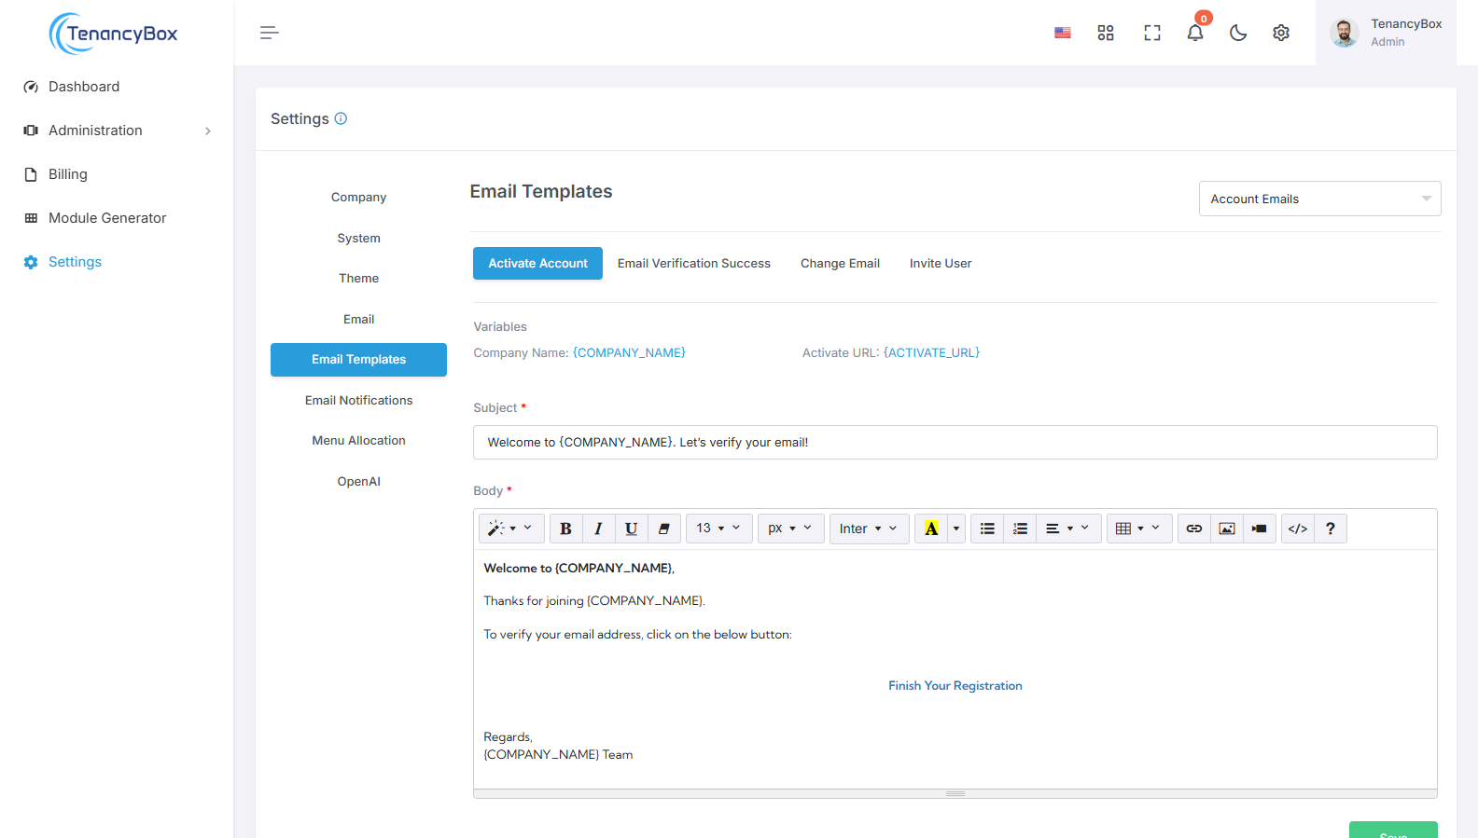Viewport: 1478px width, 838px height.
Task: Insert a link using the editor toolbar
Action: pyautogui.click(x=1193, y=529)
